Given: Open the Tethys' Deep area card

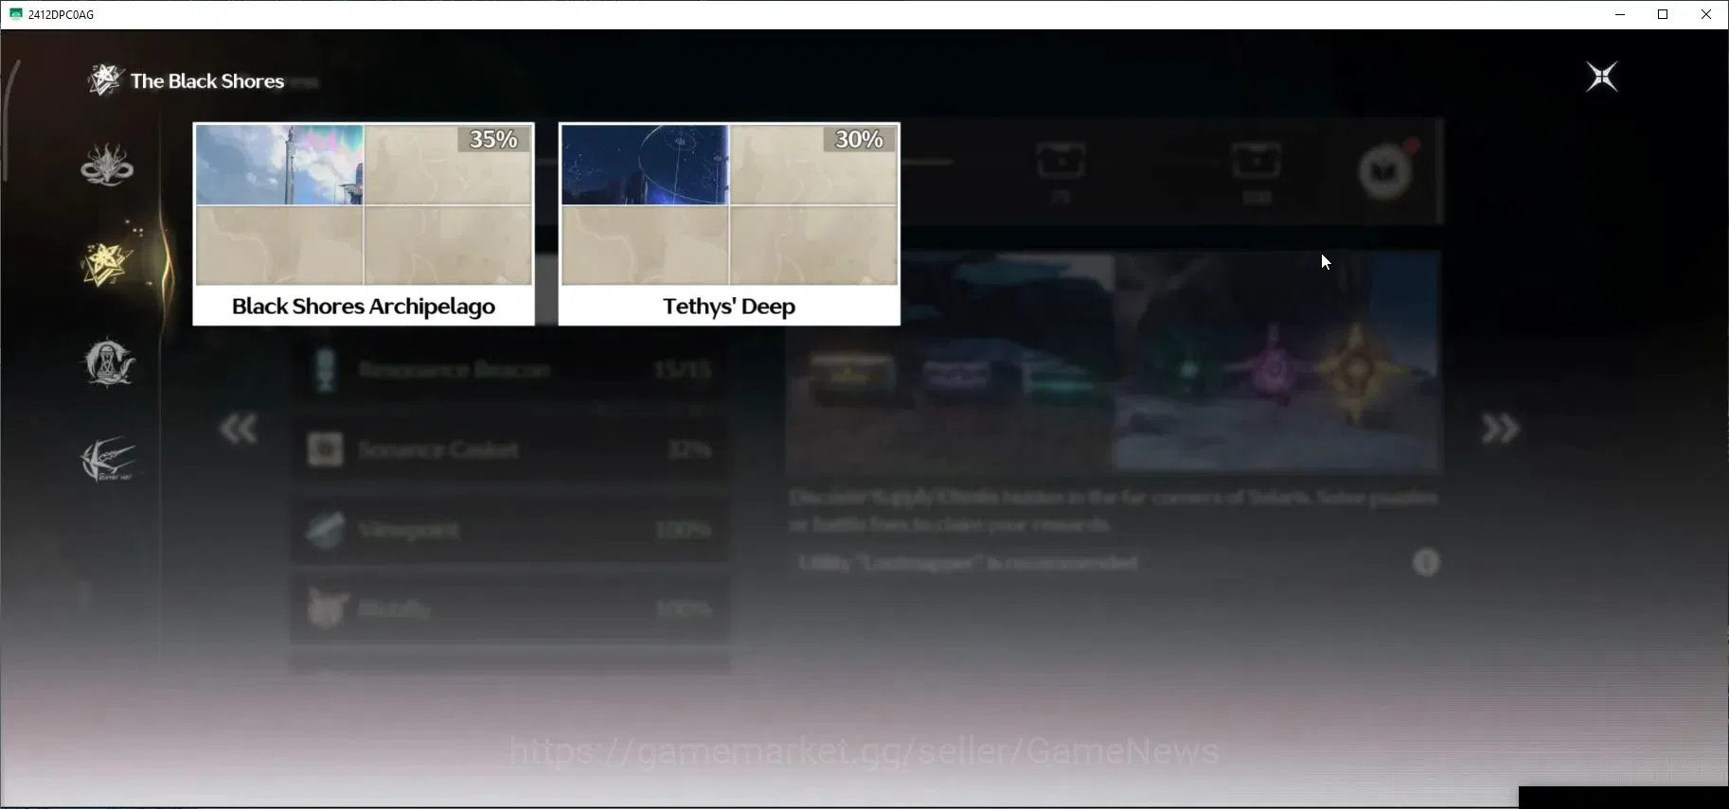Looking at the screenshot, I should point(729,224).
